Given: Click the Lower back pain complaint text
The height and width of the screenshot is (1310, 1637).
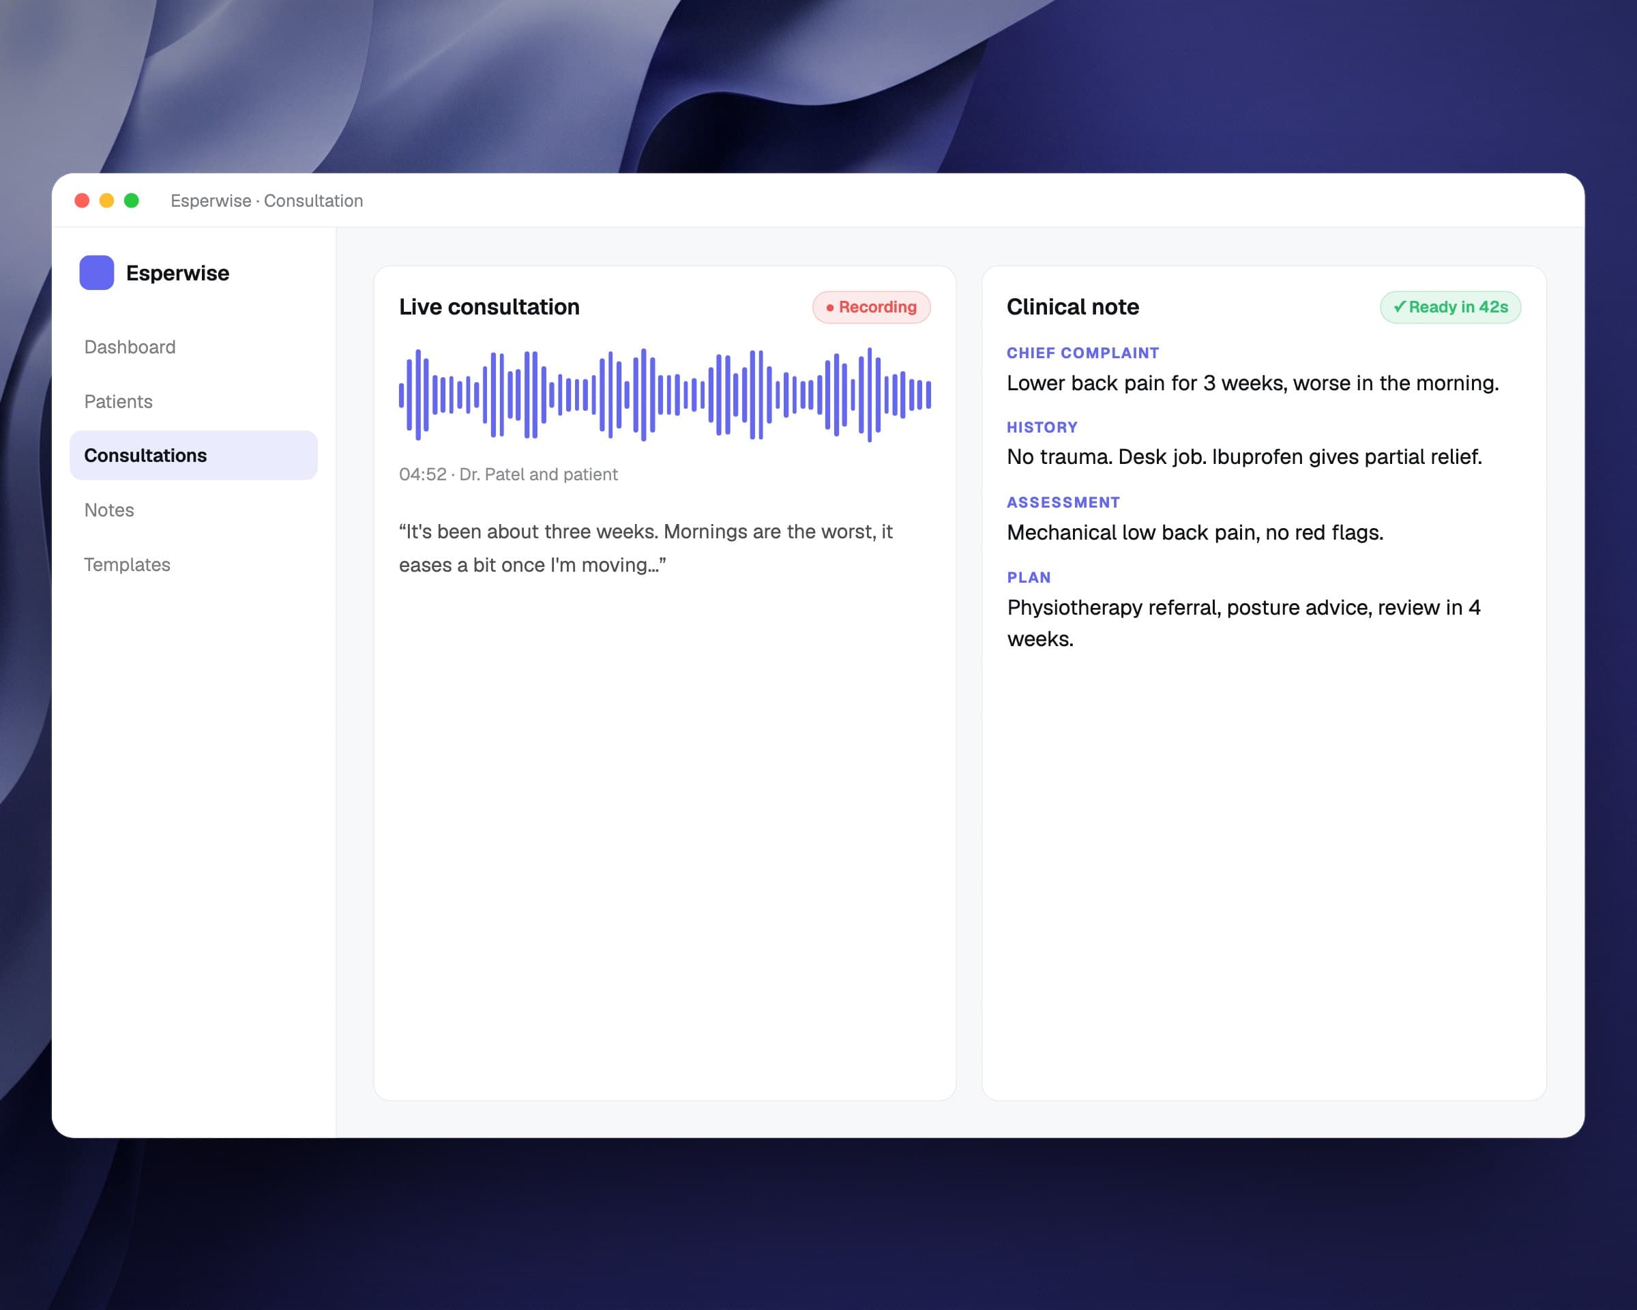Looking at the screenshot, I should 1253,383.
